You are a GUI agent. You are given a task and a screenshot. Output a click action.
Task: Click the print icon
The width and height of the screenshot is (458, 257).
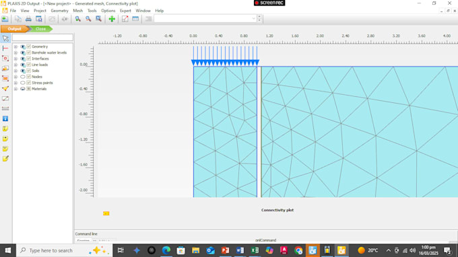[28, 19]
